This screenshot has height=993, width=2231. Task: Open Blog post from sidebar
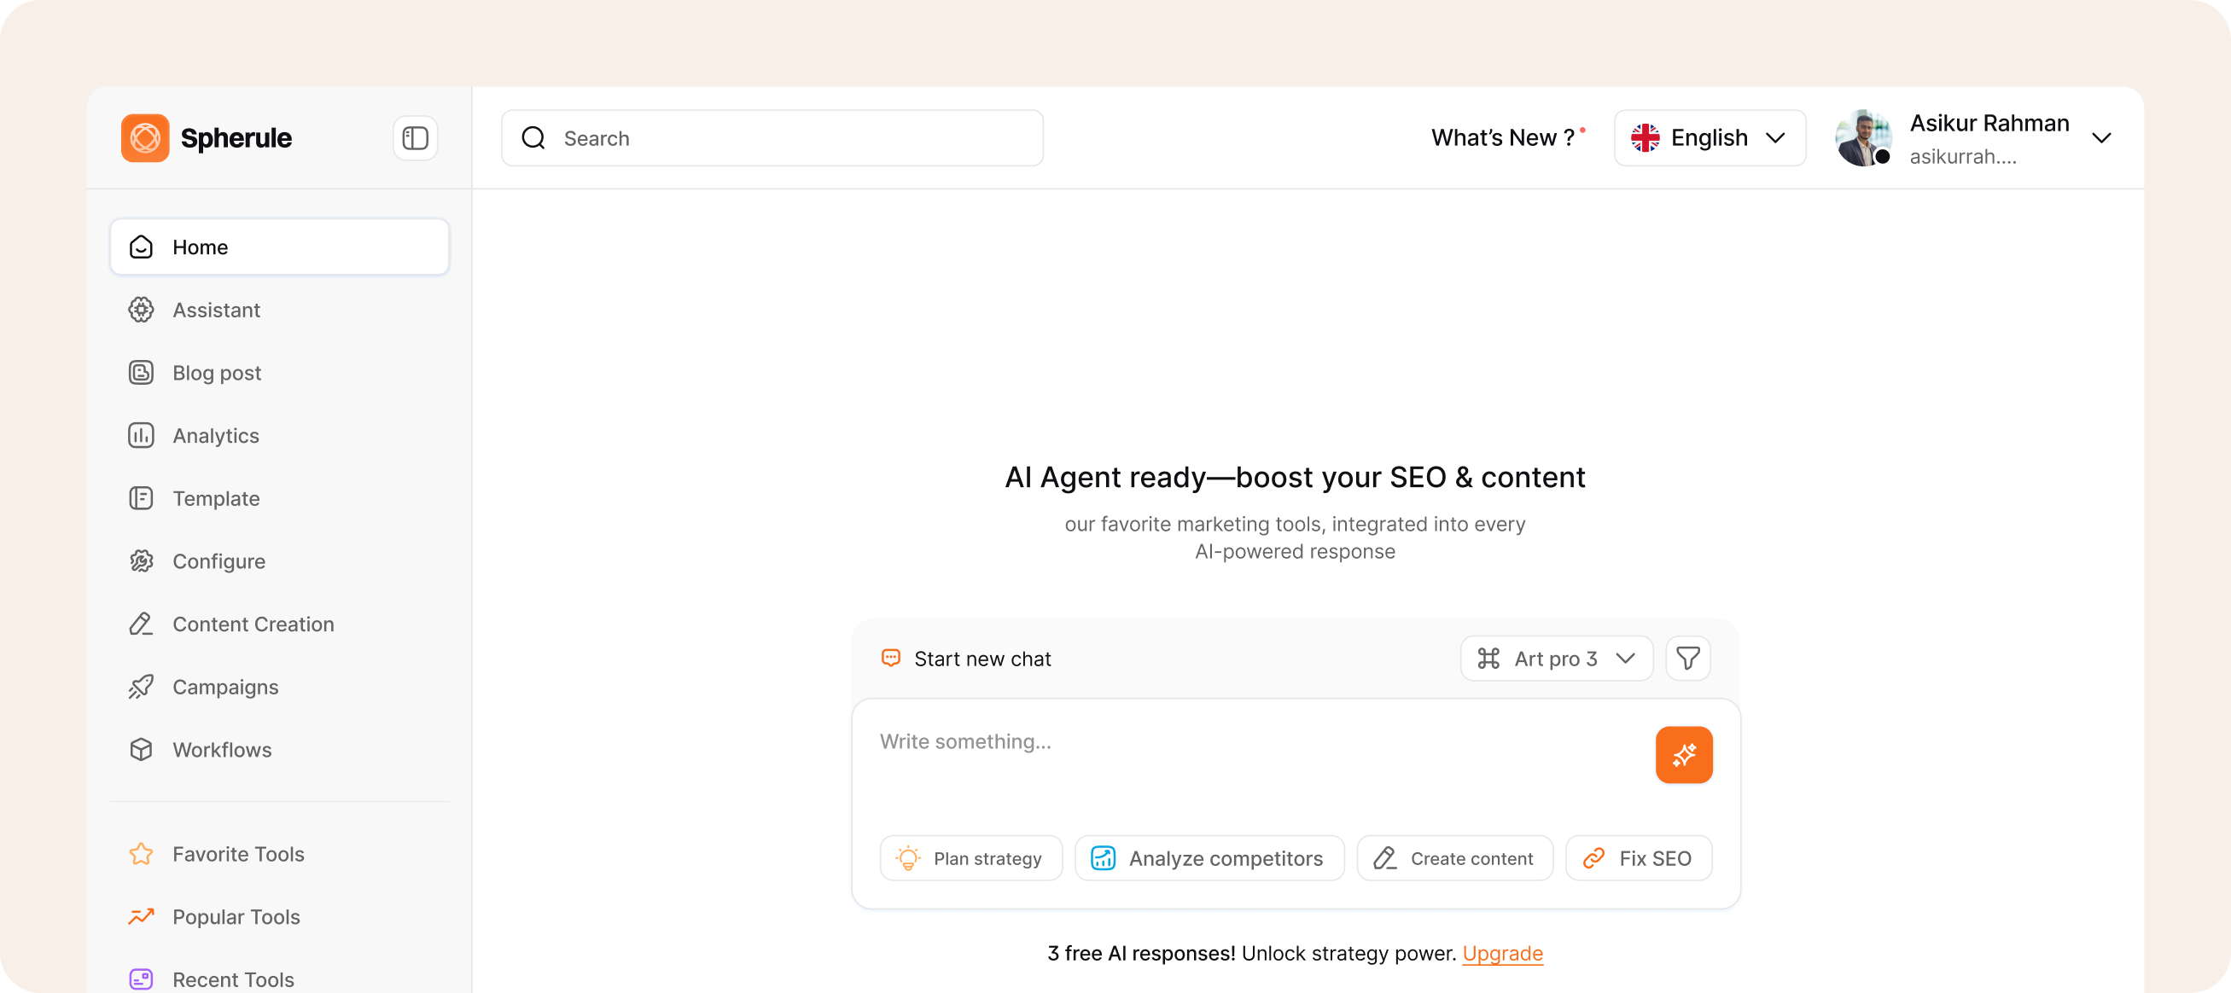[x=217, y=372]
